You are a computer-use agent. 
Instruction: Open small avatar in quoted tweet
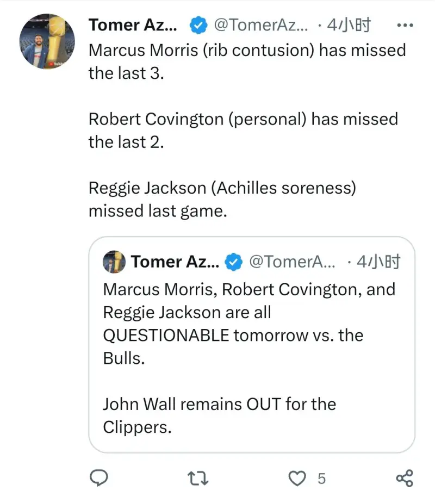[x=114, y=262]
